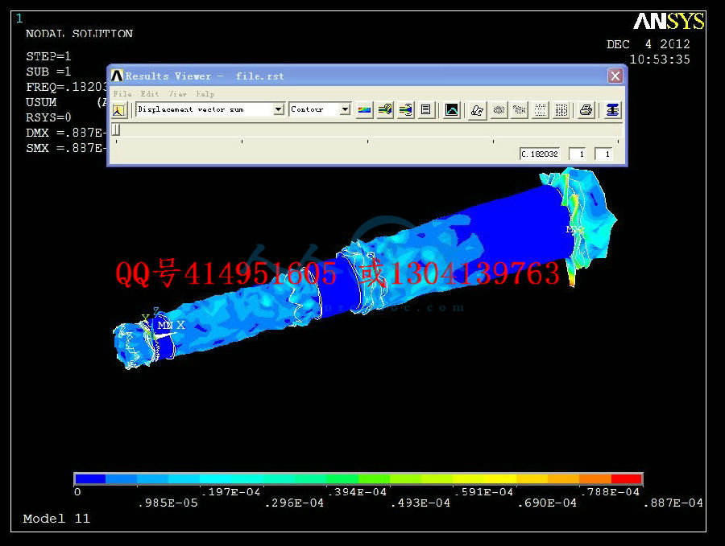
Task: Click the green mid-range legend swatch
Action: (x=342, y=478)
